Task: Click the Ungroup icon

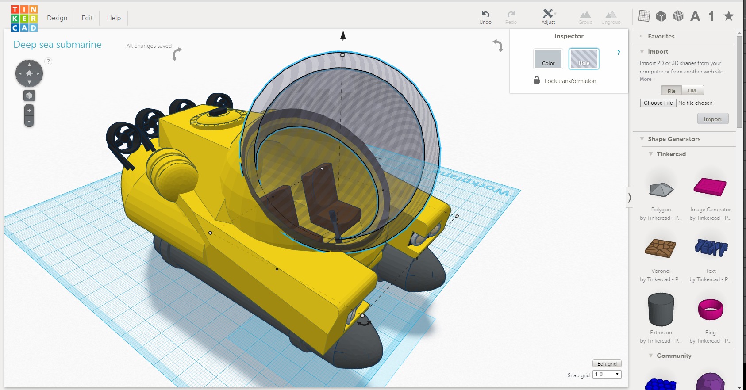Action: (611, 15)
